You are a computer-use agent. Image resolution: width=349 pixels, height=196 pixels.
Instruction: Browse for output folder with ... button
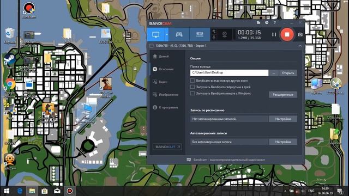pyautogui.click(x=274, y=73)
